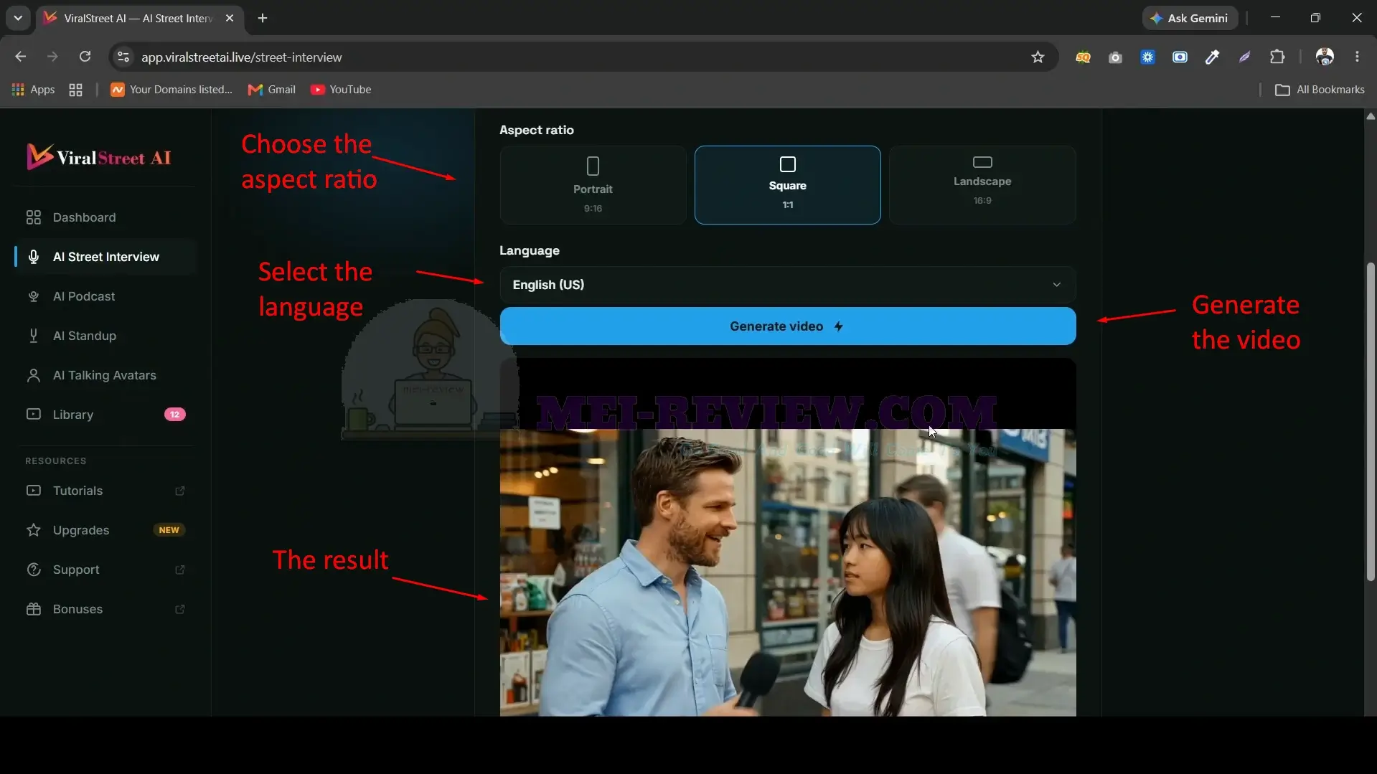
Task: Click the ViralStreet AI logo
Action: pos(99,156)
